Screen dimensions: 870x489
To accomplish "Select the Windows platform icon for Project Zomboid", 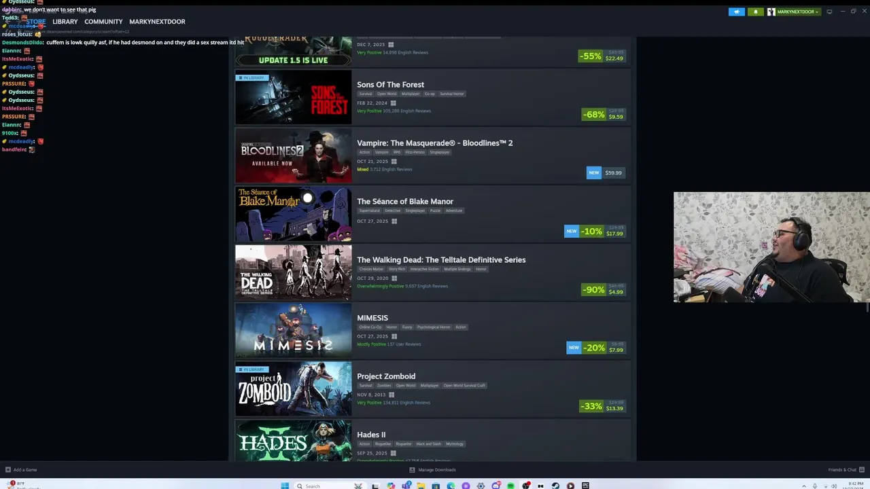I will [391, 395].
